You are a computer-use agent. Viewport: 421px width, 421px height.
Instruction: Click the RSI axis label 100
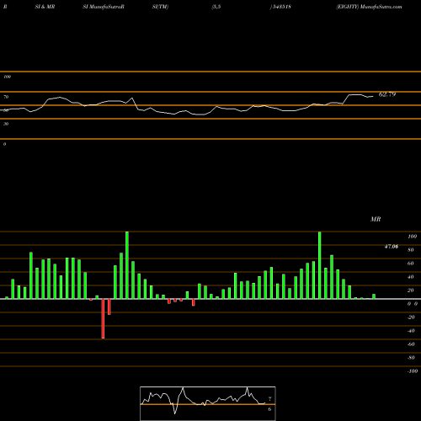tap(7, 77)
